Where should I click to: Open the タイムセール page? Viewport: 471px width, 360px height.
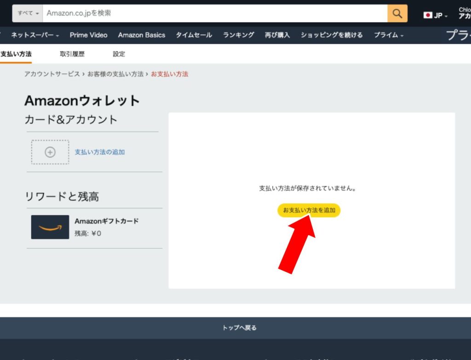[x=194, y=35]
